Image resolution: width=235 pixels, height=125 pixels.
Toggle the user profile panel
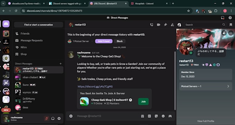point(179,25)
